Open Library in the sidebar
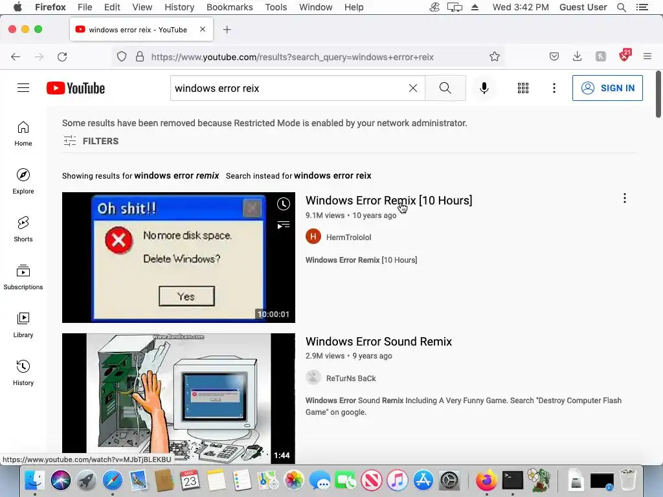 23,325
